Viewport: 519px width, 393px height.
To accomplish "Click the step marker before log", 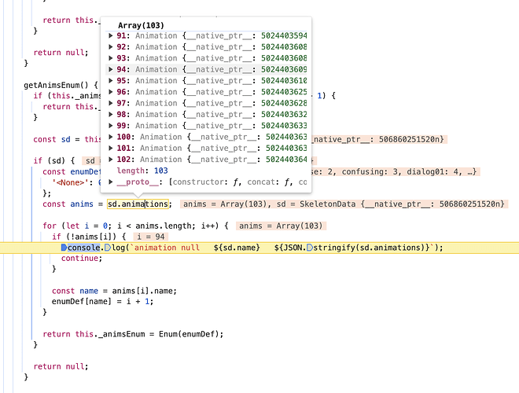I will click(108, 248).
